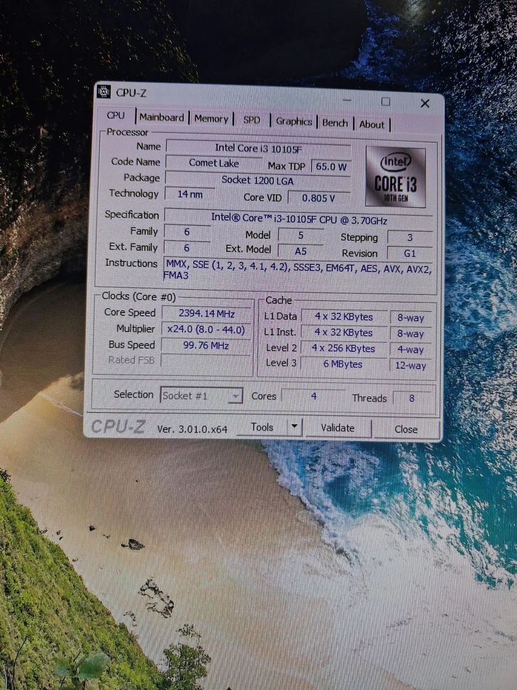Click the L1 Inst. 8-way value
The image size is (517, 690).
[410, 334]
